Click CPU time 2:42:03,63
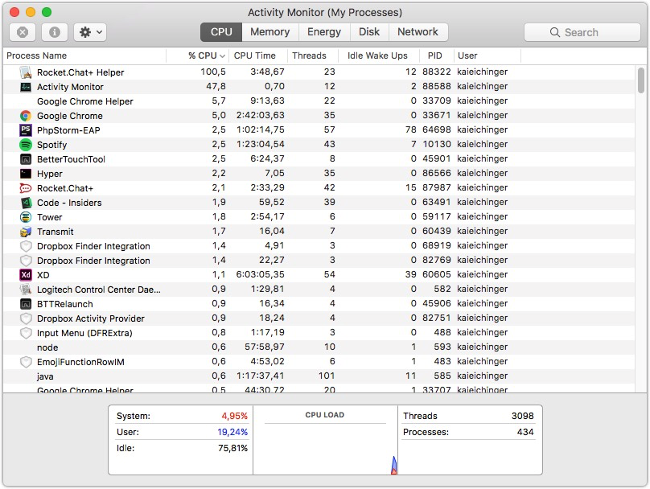650x489 pixels. click(261, 115)
